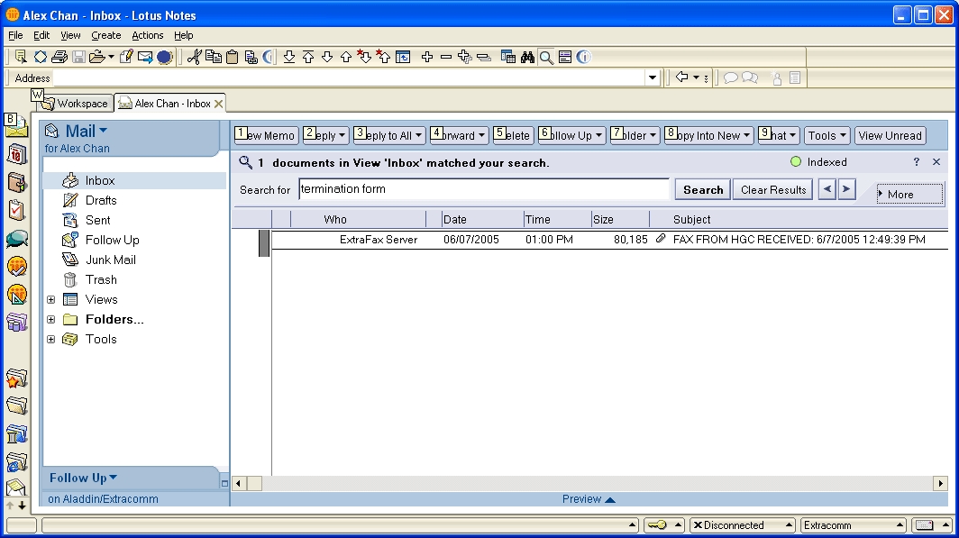Toggle the View Unread filter
The height and width of the screenshot is (538, 959).
[890, 135]
